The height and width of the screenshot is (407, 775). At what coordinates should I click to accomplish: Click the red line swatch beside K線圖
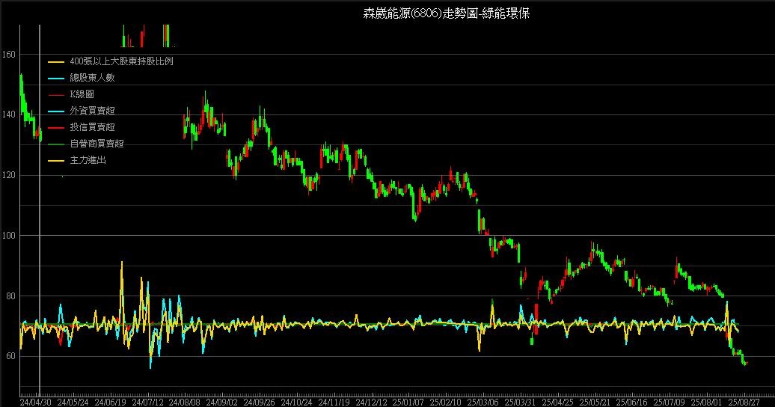(56, 95)
